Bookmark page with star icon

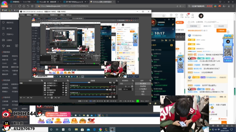[x=32, y=6]
